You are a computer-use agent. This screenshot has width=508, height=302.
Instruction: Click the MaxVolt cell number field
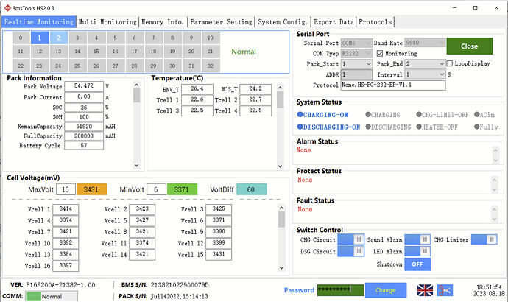[x=66, y=189]
